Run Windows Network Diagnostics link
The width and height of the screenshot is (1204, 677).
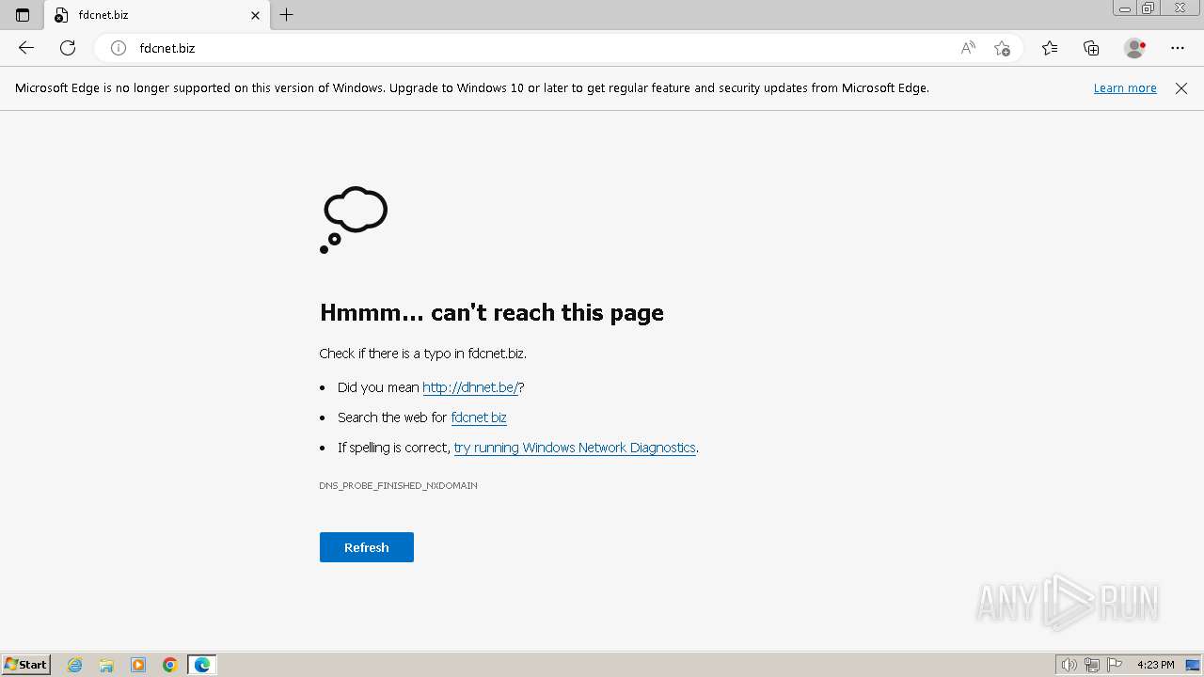(575, 448)
